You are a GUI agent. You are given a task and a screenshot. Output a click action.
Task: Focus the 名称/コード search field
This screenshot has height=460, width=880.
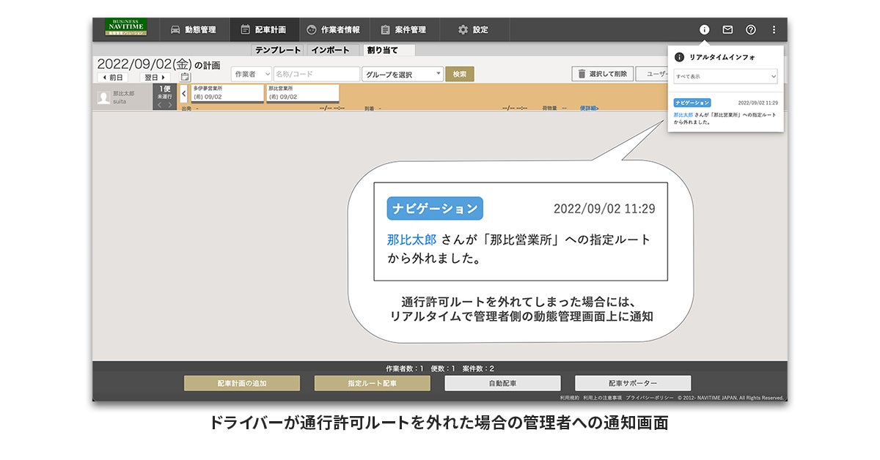point(317,74)
